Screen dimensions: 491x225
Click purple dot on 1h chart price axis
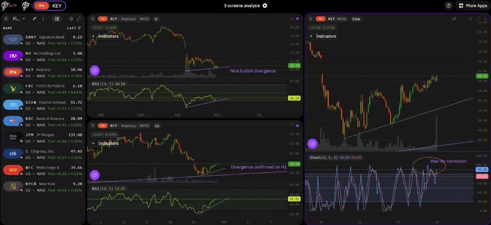pos(297,126)
